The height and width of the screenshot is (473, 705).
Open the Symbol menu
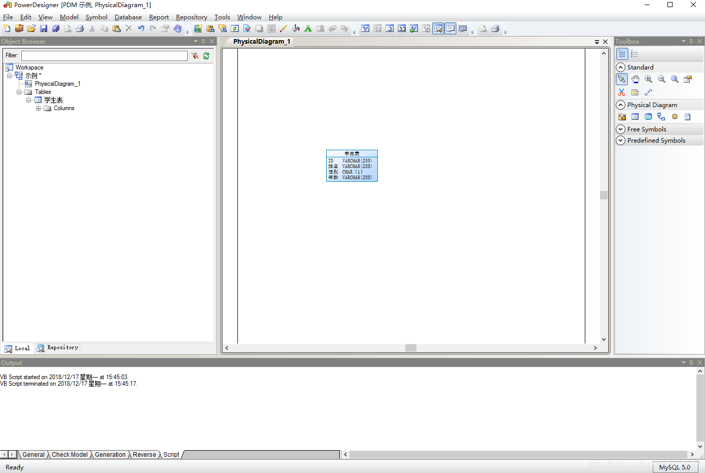(96, 17)
